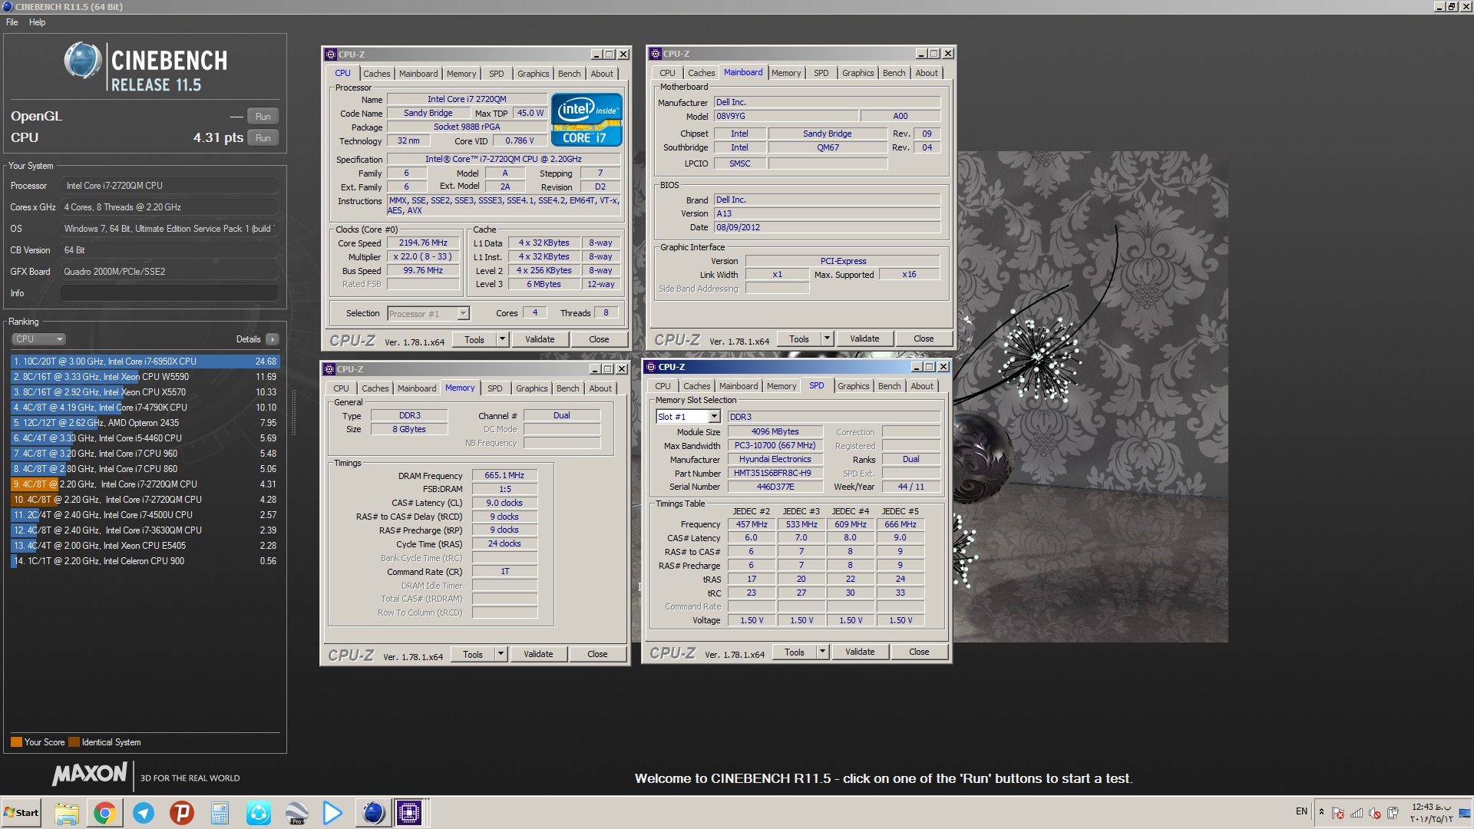Select ranking row Intel Core i7-4790K
The height and width of the screenshot is (829, 1474).
point(145,408)
